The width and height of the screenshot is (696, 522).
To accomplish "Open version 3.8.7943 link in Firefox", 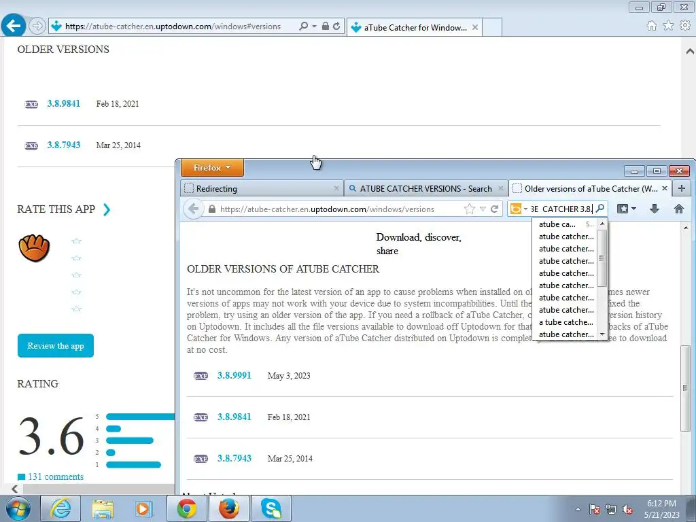I will pyautogui.click(x=234, y=458).
